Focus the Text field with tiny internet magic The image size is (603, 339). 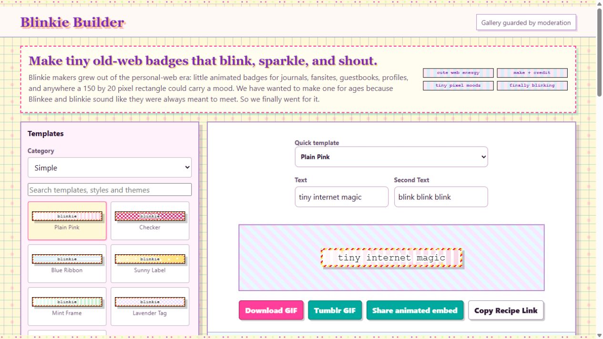click(x=342, y=197)
